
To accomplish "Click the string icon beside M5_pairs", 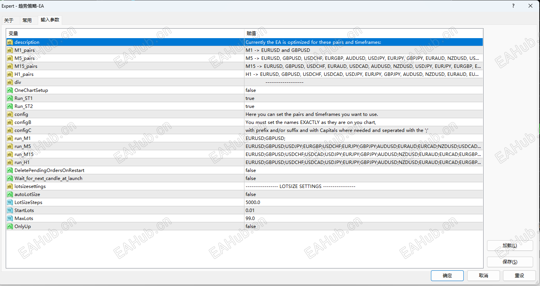I will tap(10, 58).
